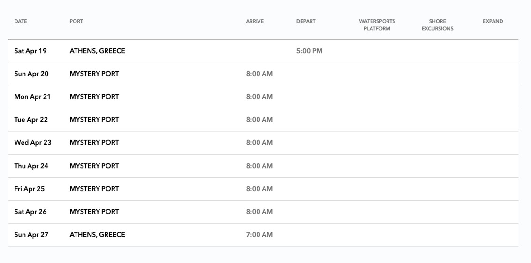This screenshot has width=531, height=263.
Task: Open Athens, Greece port on Sun Apr 27
Action: pos(97,235)
